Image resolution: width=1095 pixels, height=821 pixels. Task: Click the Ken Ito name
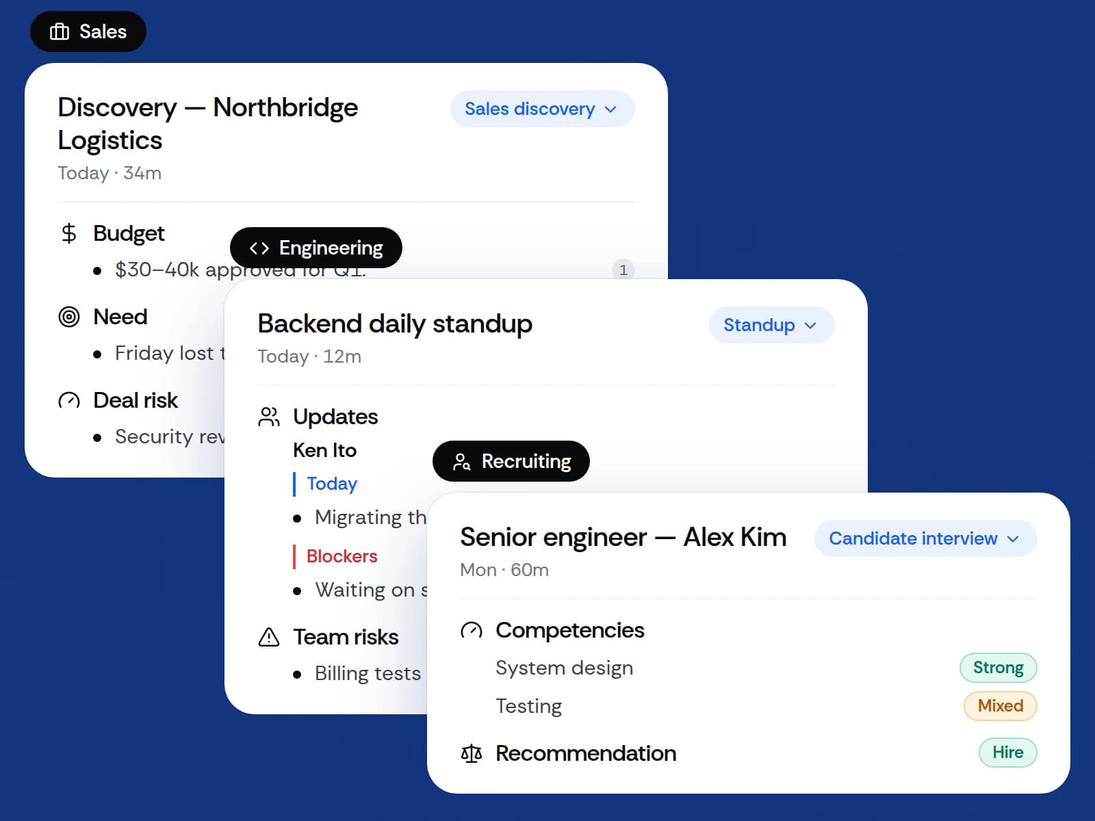point(325,450)
